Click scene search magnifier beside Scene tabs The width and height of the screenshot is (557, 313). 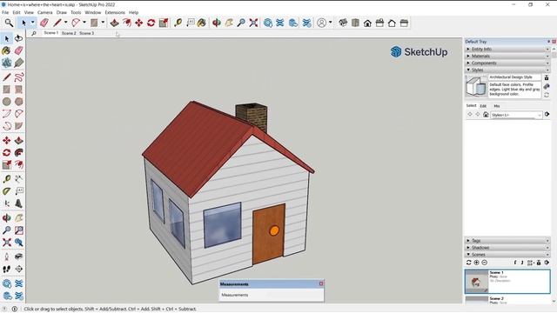[34, 33]
